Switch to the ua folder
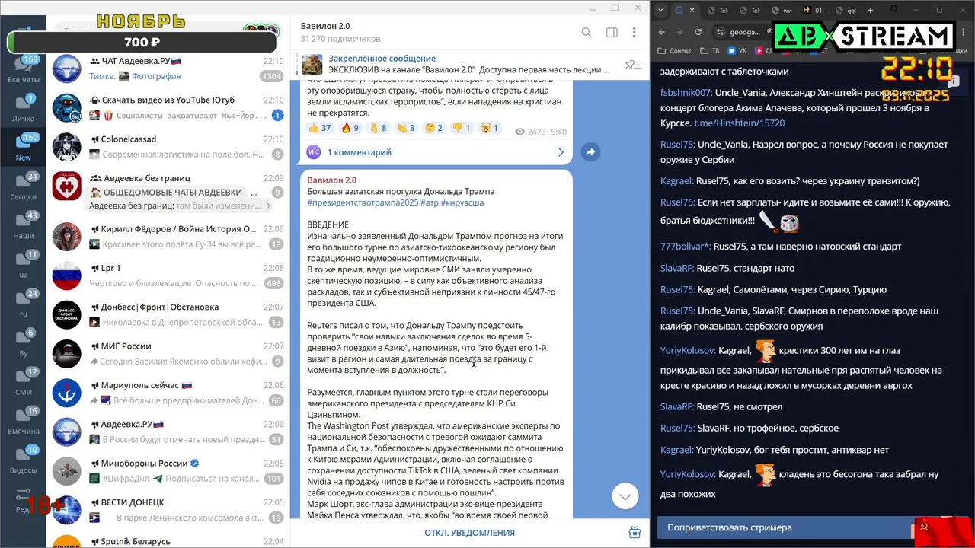Image resolution: width=975 pixels, height=548 pixels. [x=23, y=264]
